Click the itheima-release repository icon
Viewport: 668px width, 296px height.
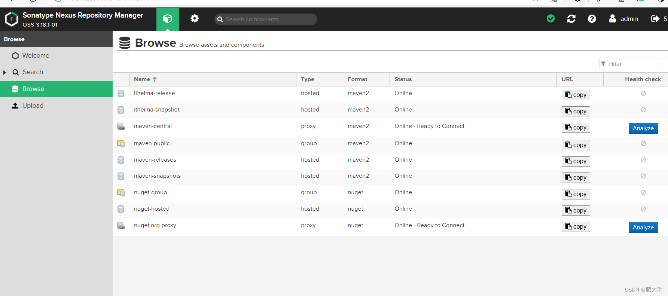pyautogui.click(x=121, y=93)
